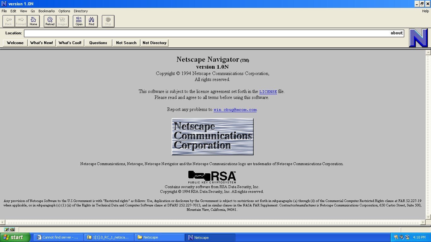431x242 pixels.
Task: Click the Netscape N icon in the title bar
Action: (x=4, y=4)
